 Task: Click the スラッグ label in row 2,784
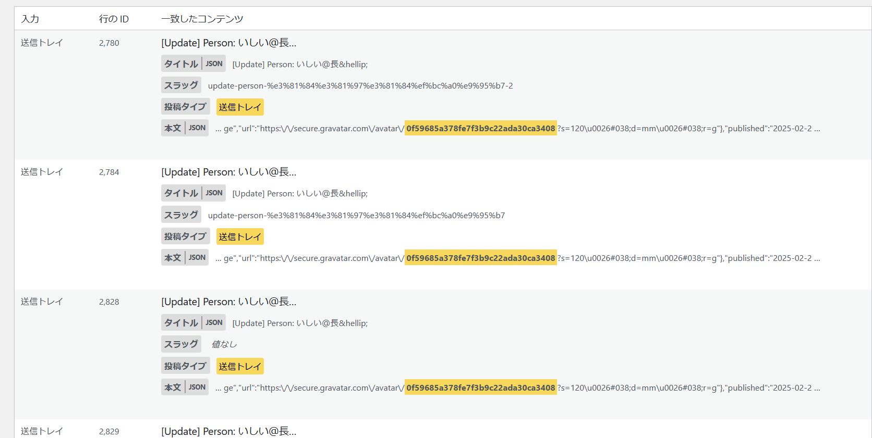point(181,215)
